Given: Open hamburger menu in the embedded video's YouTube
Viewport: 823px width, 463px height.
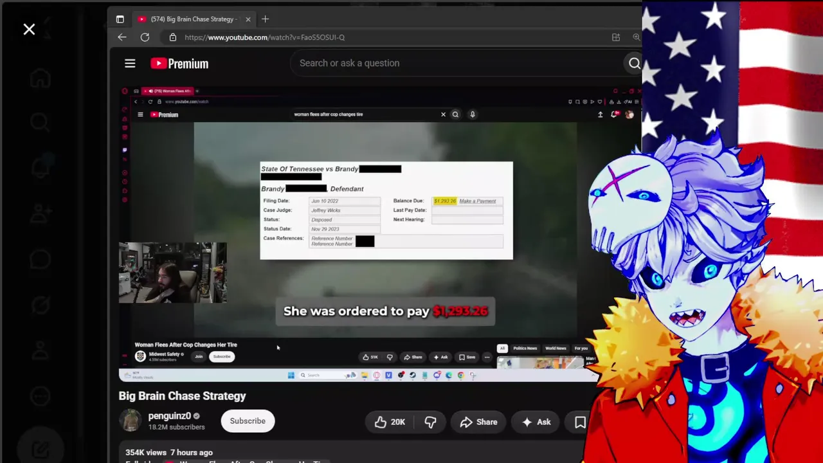Looking at the screenshot, I should tap(140, 114).
